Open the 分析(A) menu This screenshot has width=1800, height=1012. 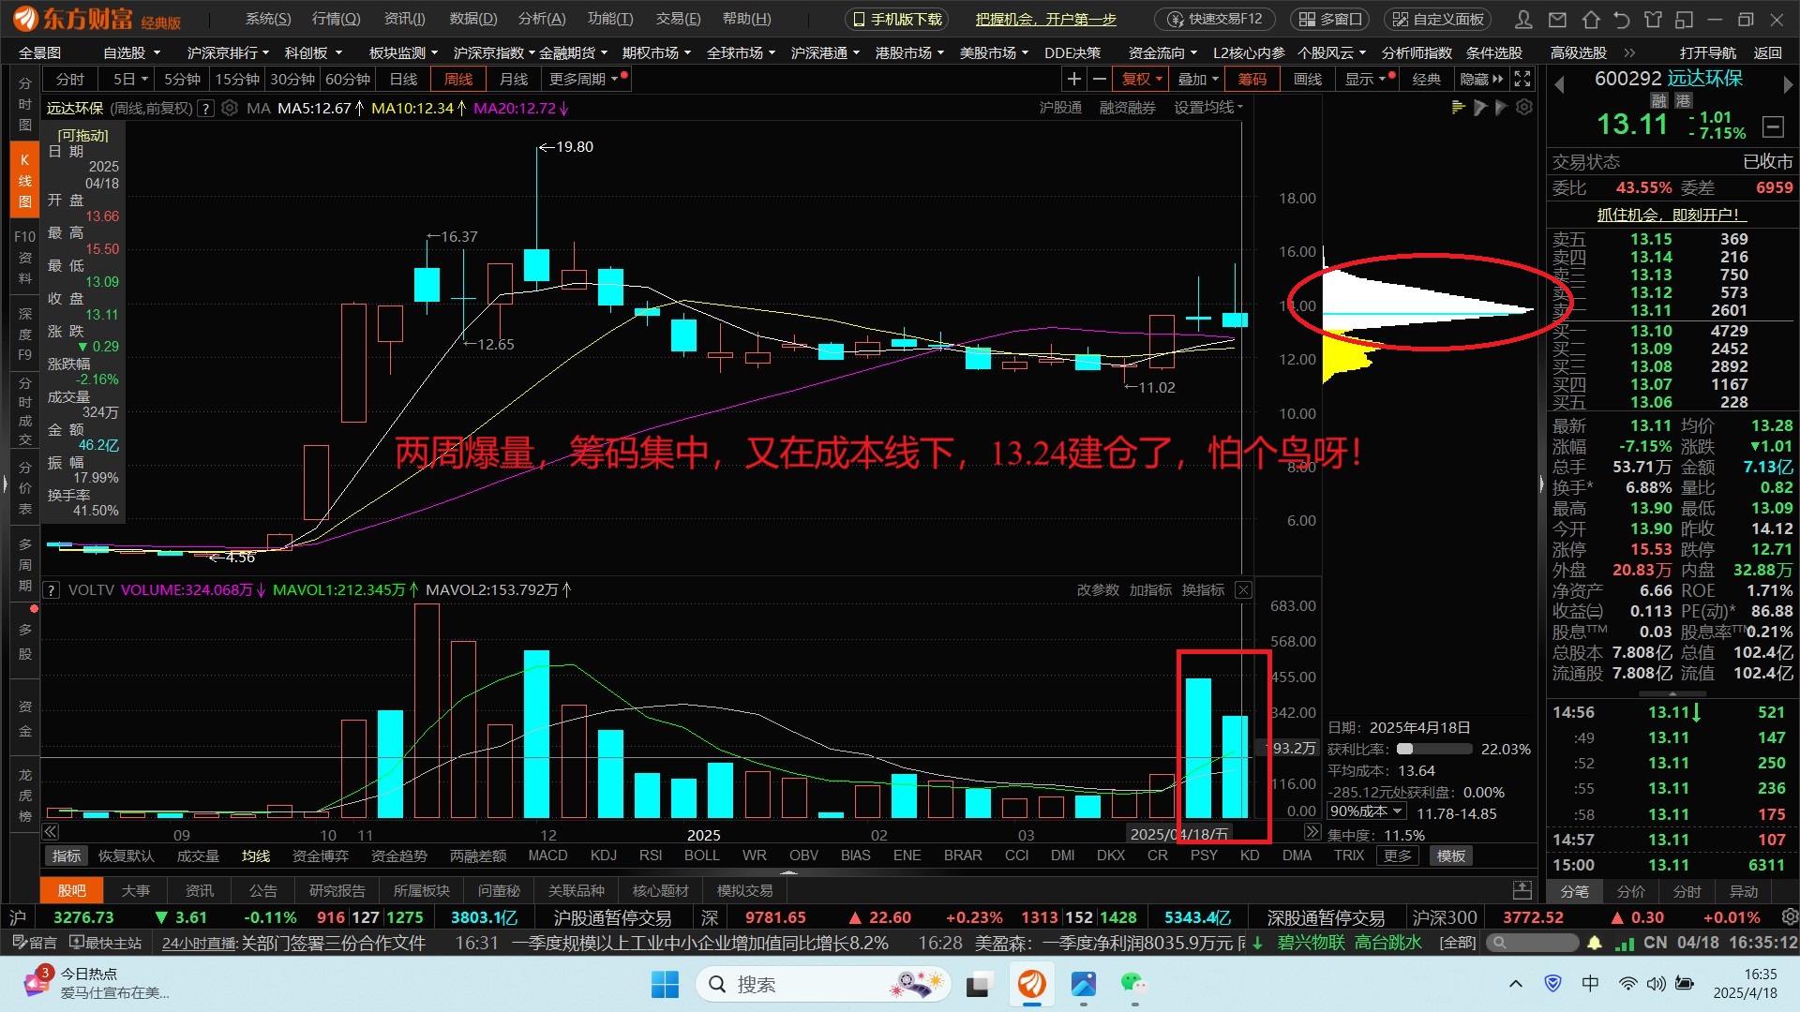(x=542, y=19)
